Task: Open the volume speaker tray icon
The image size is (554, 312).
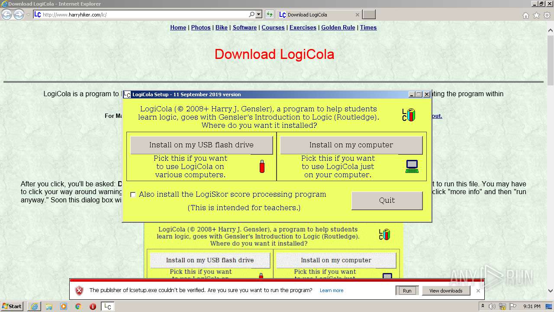Action: click(492, 306)
